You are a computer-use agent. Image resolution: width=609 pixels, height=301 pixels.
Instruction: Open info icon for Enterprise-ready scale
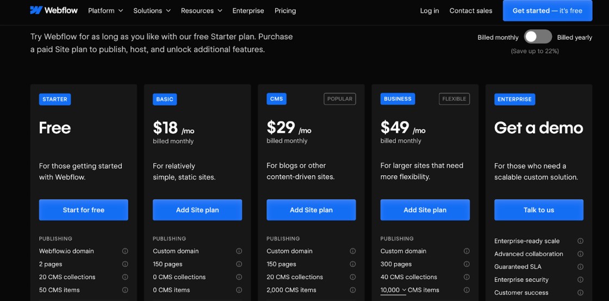pos(580,241)
